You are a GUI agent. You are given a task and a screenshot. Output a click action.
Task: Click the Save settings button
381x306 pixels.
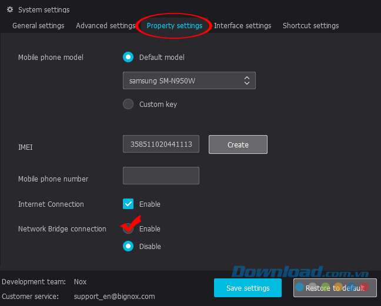248,288
